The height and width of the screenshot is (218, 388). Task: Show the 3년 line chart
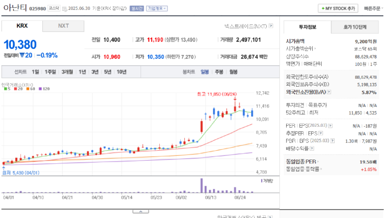[95, 72]
